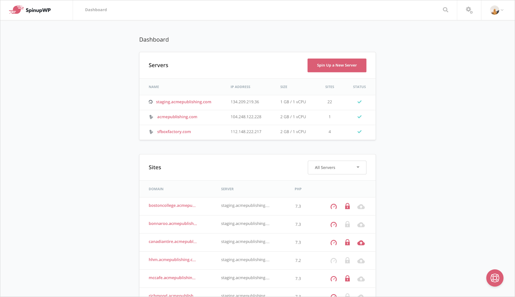Image resolution: width=515 pixels, height=297 pixels.
Task: Open the bostoncollege.acmepu... site link
Action: 172,205
